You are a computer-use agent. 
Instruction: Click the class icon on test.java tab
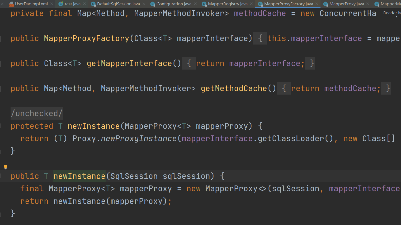click(x=61, y=4)
